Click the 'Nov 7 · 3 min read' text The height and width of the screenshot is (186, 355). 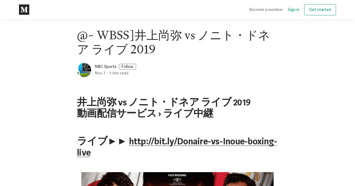(112, 73)
